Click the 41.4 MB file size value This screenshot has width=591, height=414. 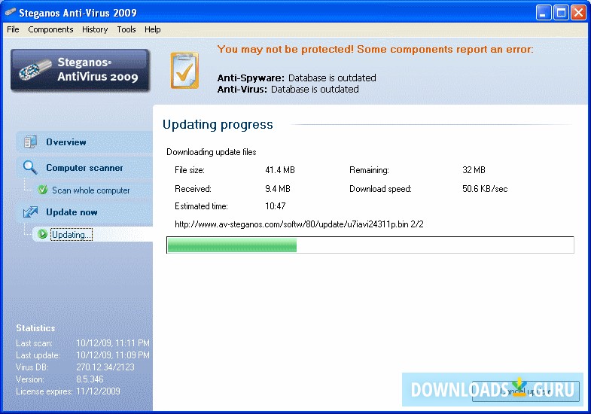point(280,170)
